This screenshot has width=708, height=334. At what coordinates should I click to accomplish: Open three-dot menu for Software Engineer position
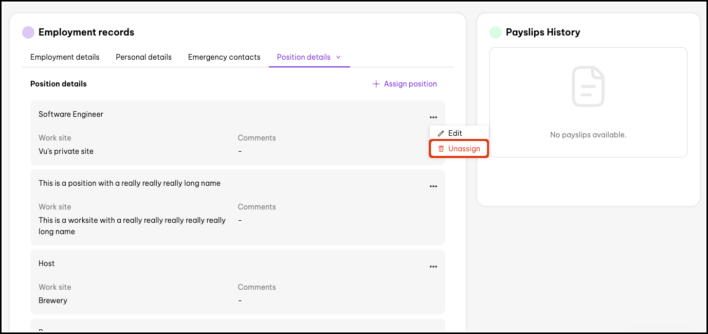coord(433,117)
